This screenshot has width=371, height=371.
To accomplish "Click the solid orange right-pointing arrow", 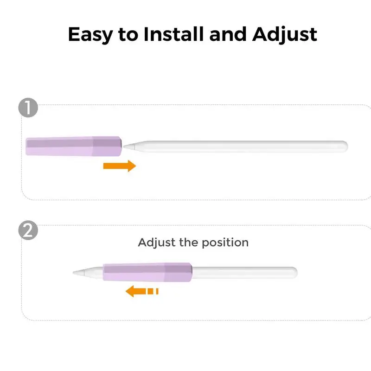I will click(119, 166).
